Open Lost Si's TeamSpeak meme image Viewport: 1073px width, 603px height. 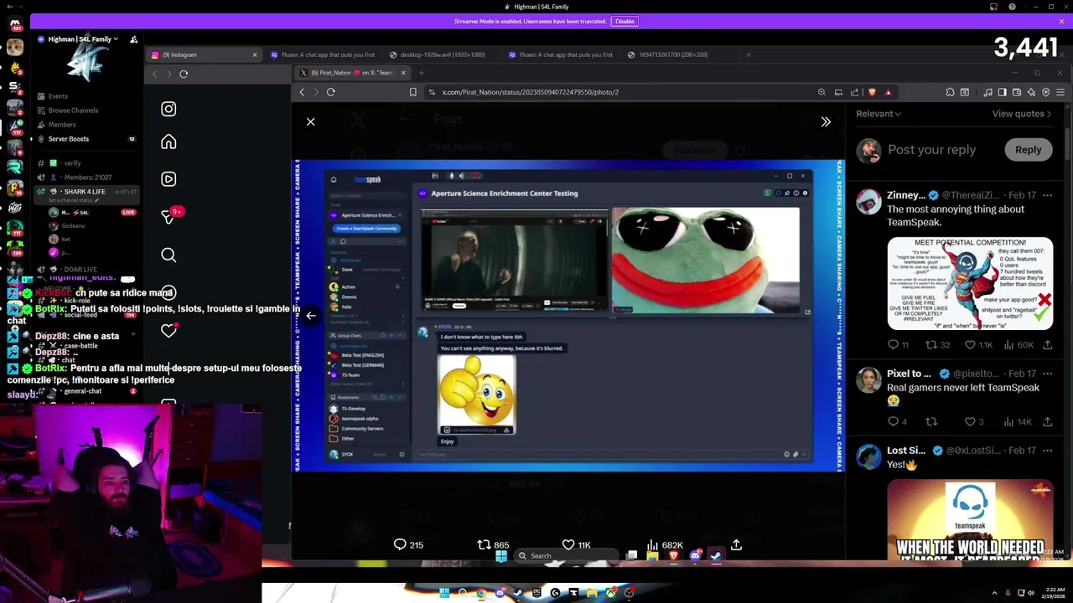(970, 519)
